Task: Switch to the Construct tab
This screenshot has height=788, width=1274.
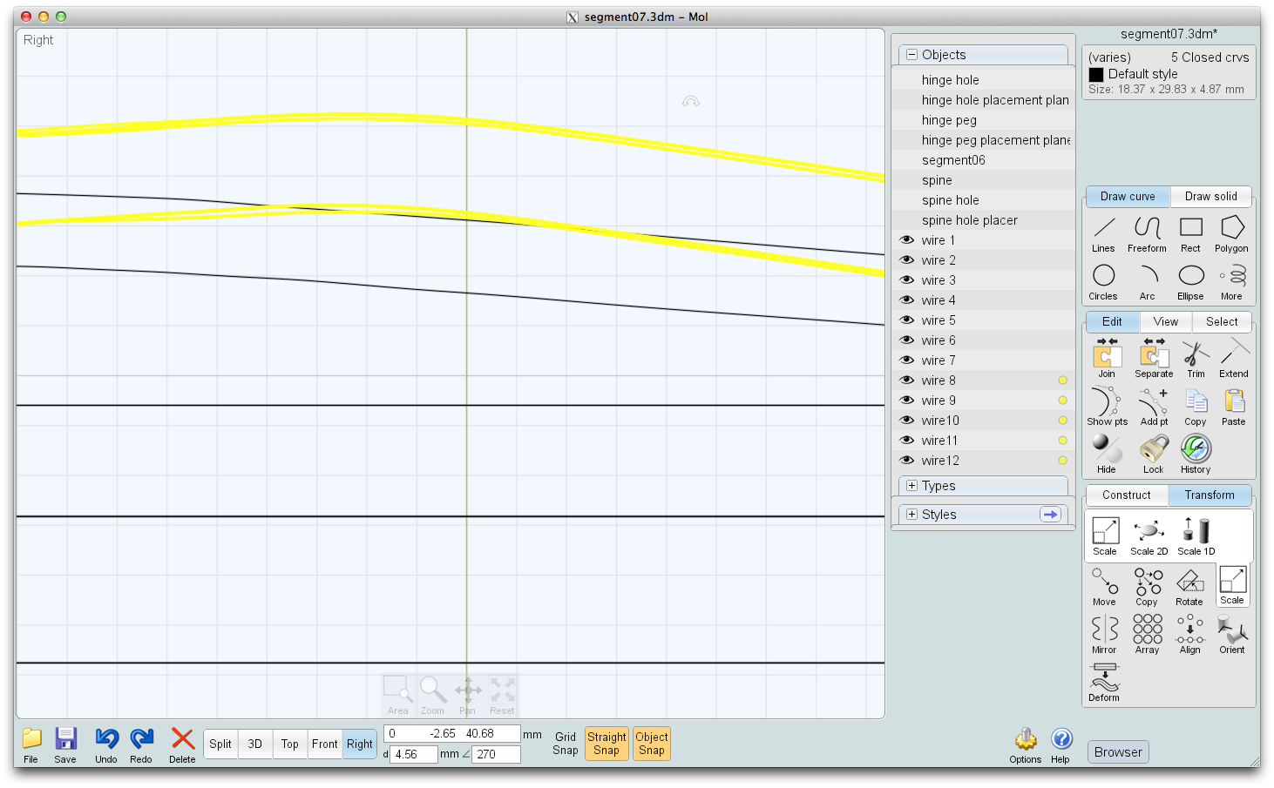Action: [1127, 495]
